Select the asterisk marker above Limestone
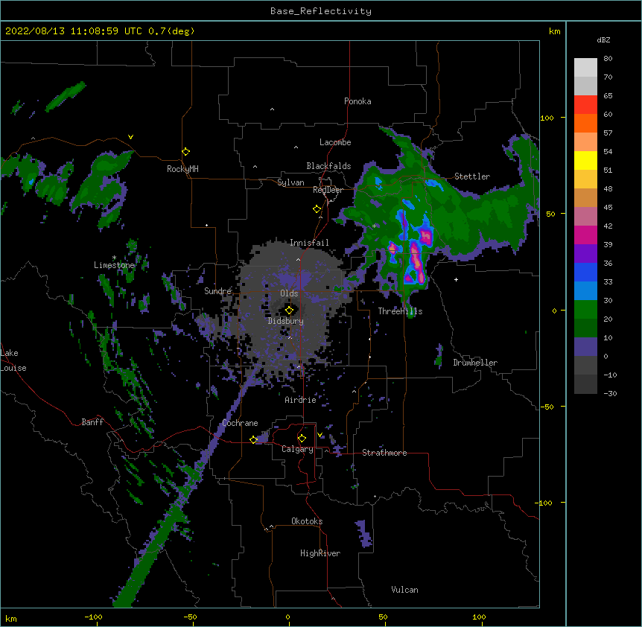This screenshot has height=627, width=642. click(x=114, y=258)
